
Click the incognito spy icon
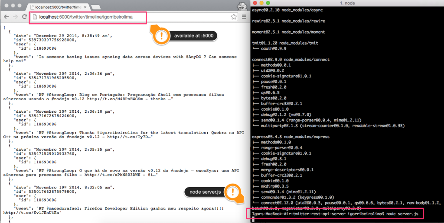(x=242, y=6)
